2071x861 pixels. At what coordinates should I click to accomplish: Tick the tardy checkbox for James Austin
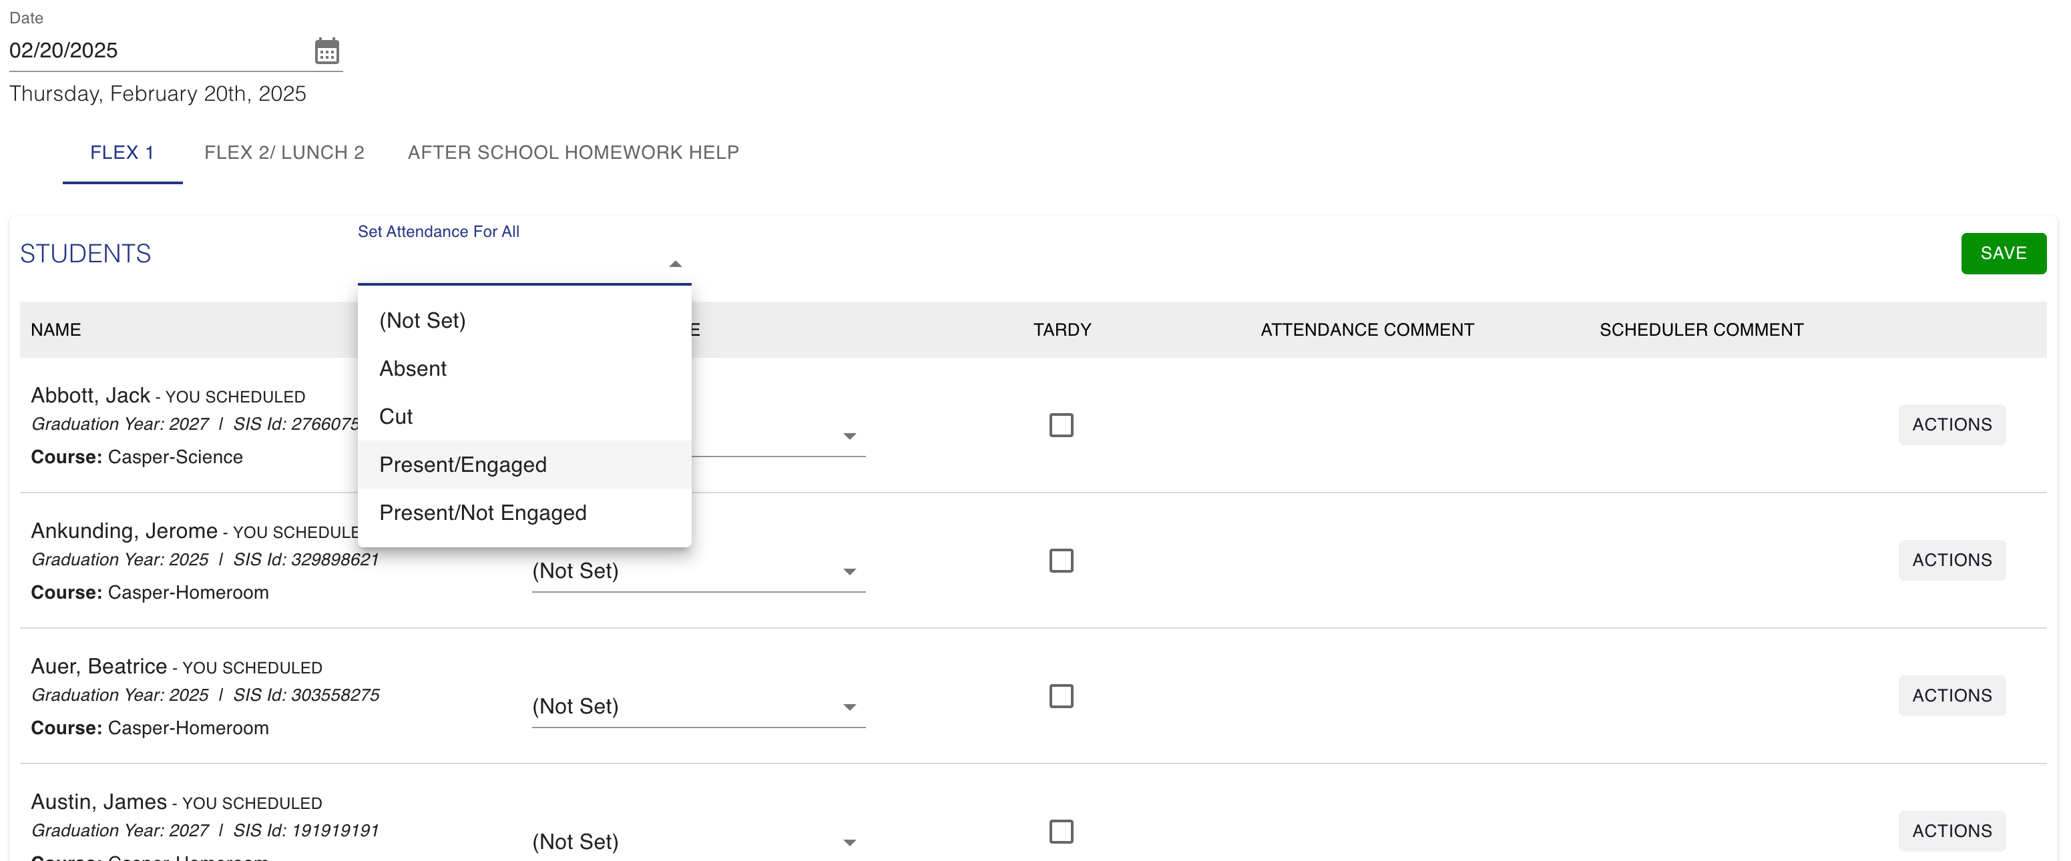[x=1060, y=831]
